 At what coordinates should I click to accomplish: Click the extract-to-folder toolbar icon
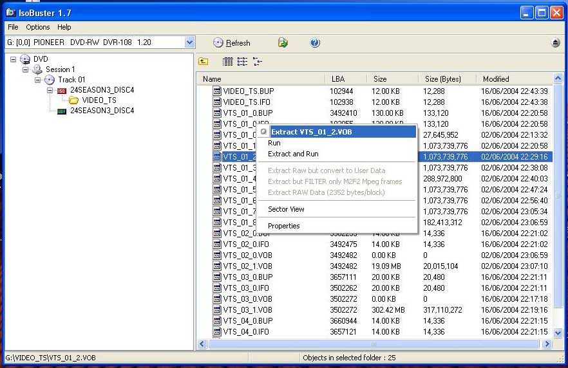283,42
